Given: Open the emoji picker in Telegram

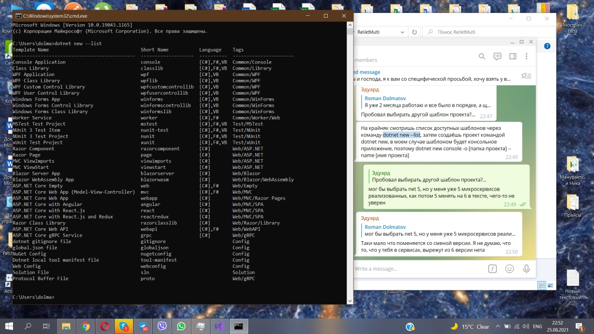Looking at the screenshot, I should [x=510, y=269].
